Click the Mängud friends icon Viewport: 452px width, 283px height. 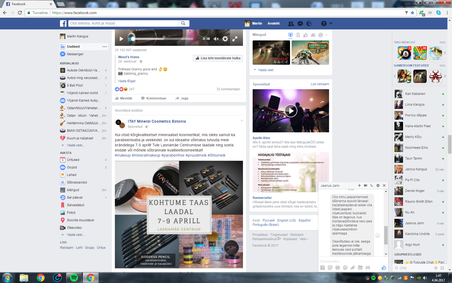(313, 35)
